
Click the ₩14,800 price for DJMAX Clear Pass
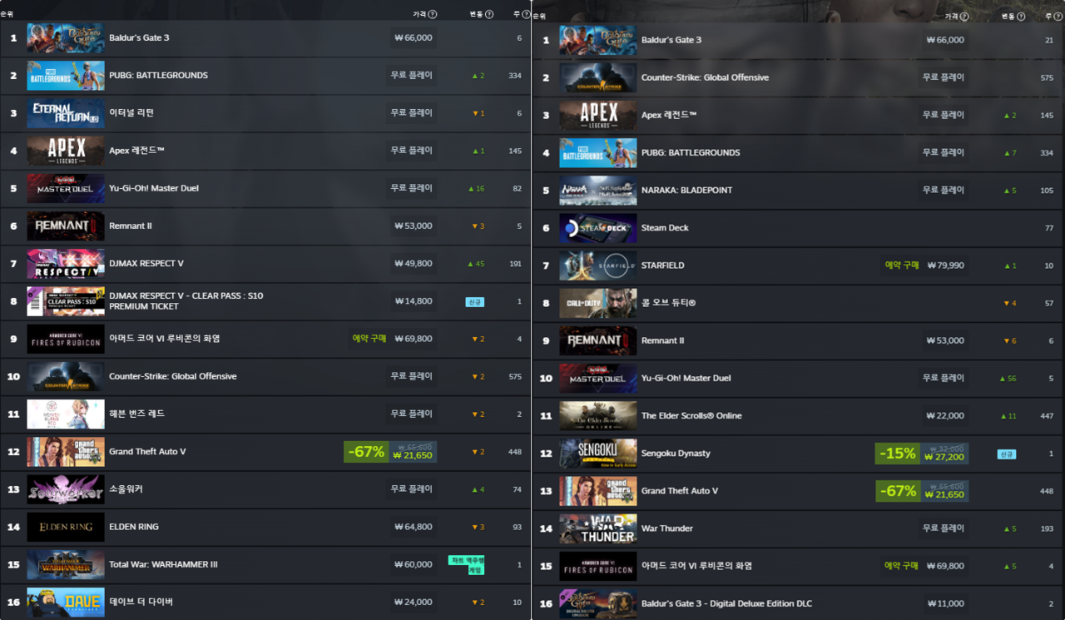tap(414, 301)
